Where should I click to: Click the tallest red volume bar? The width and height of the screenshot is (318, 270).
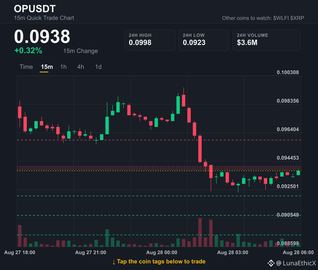[200, 232]
